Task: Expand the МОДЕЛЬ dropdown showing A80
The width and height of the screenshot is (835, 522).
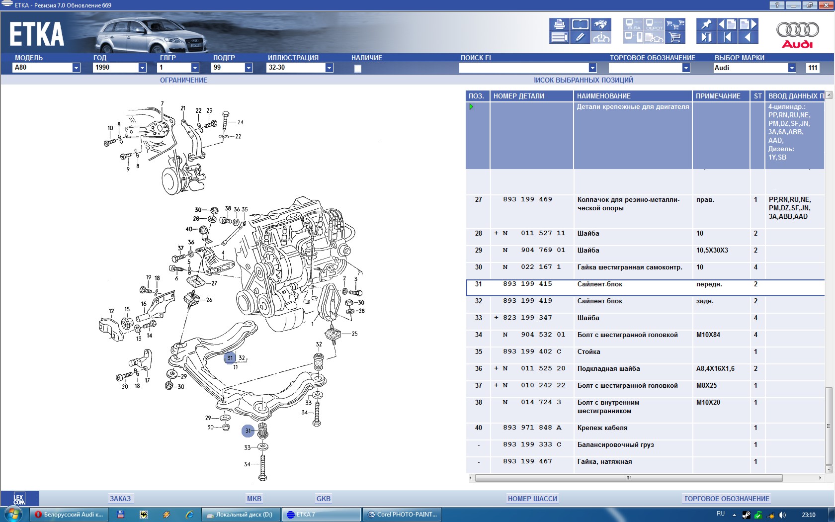Action: coord(76,68)
